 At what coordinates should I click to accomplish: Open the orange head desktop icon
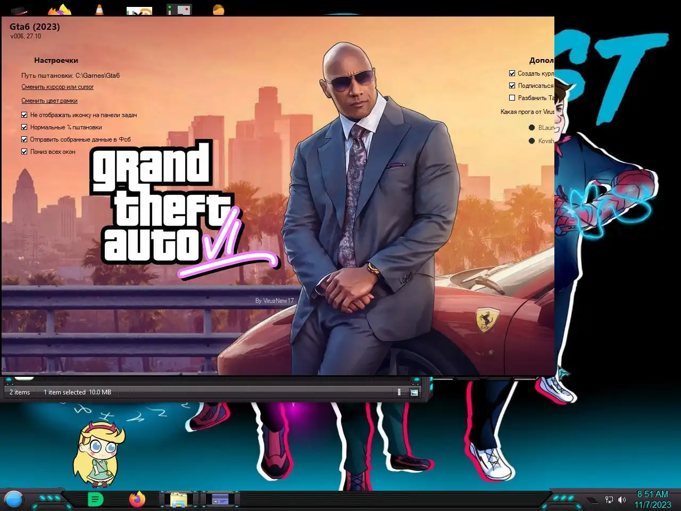pyautogui.click(x=218, y=10)
